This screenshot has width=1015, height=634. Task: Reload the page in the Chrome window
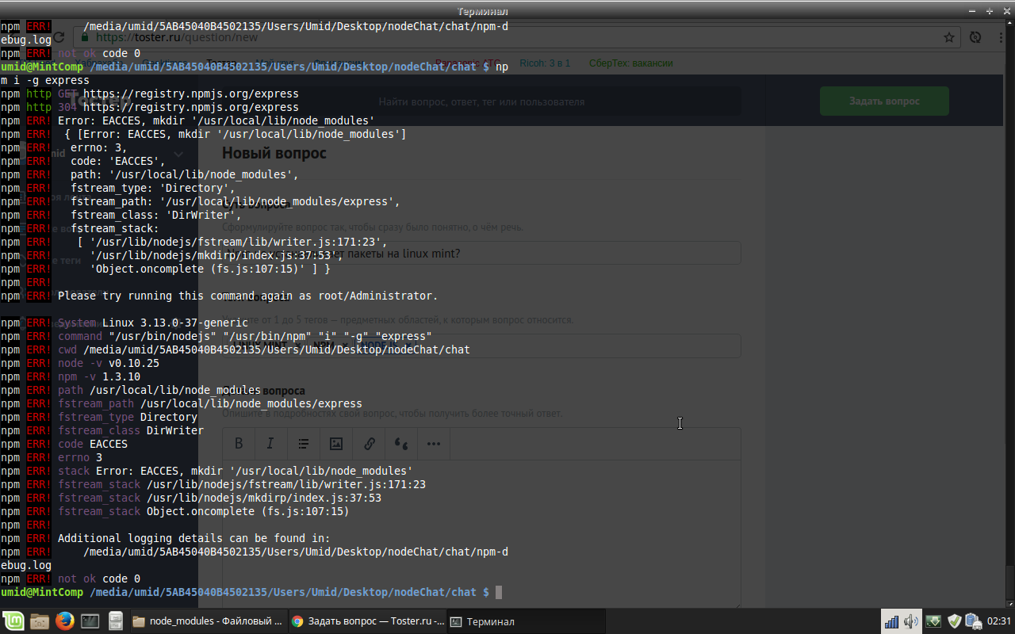pyautogui.click(x=59, y=37)
